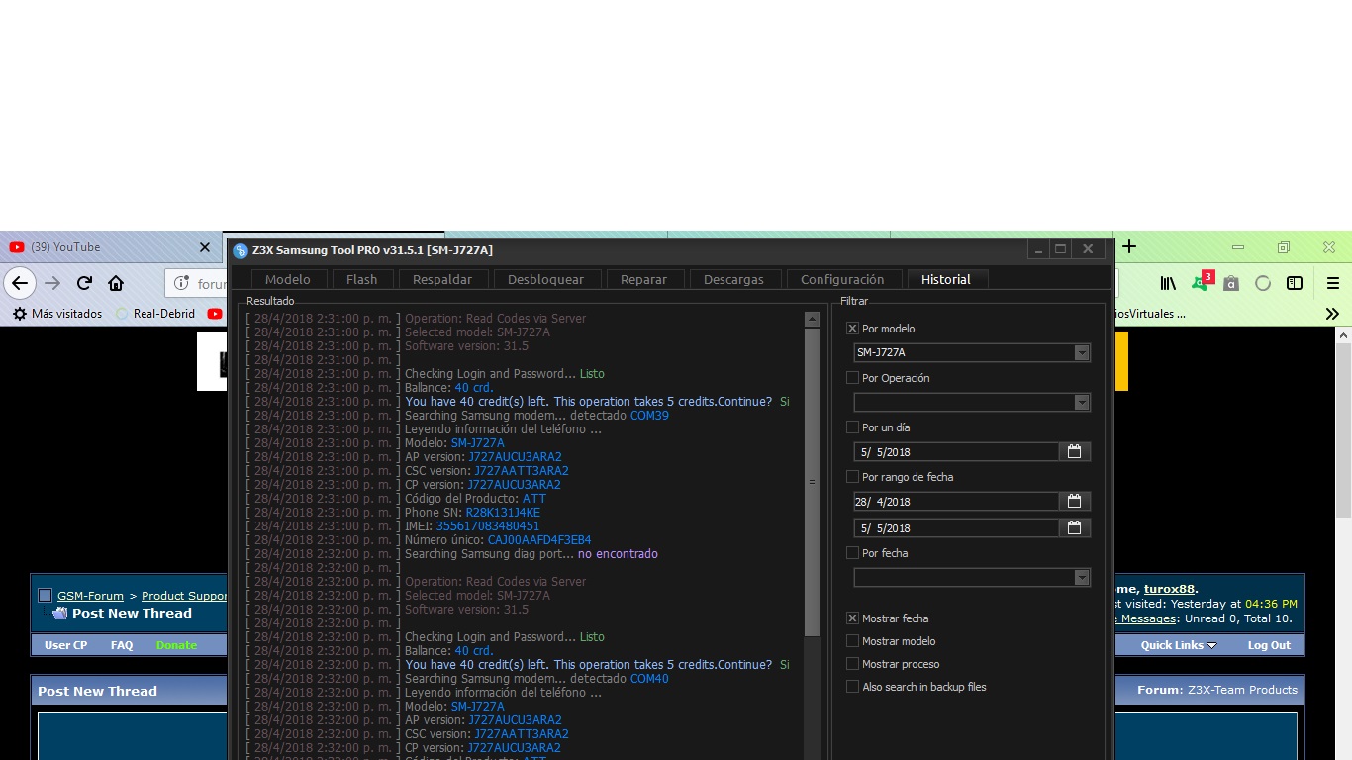This screenshot has width=1352, height=760.
Task: Open the Configuración tab
Action: point(842,280)
